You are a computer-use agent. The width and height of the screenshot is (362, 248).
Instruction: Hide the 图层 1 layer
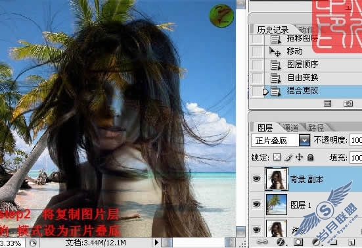pyautogui.click(x=257, y=205)
